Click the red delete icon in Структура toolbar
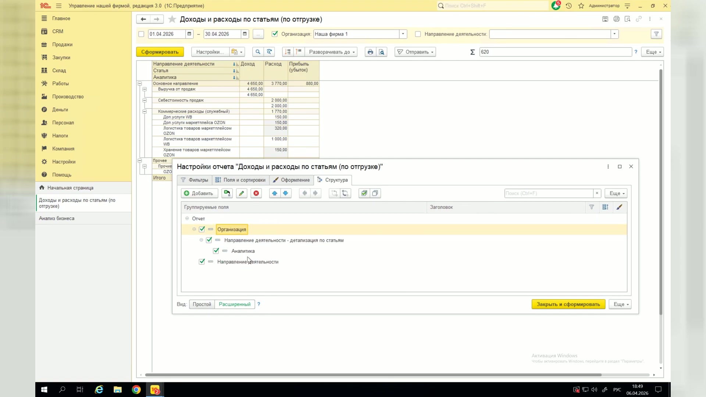This screenshot has height=397, width=706. click(x=256, y=193)
